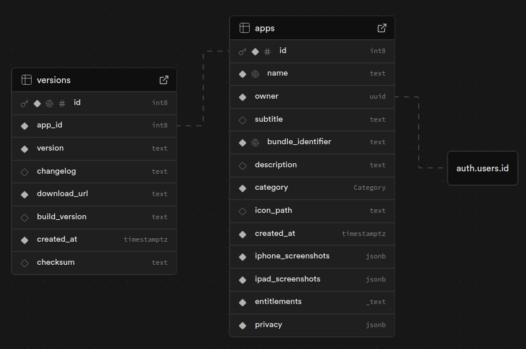Select the icon_path column name

(x=273, y=211)
